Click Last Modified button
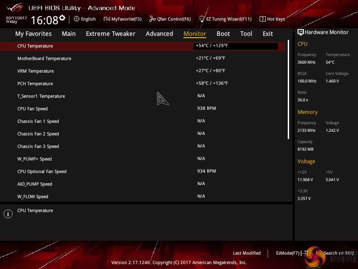This screenshot has width=358, height=269. [247, 253]
